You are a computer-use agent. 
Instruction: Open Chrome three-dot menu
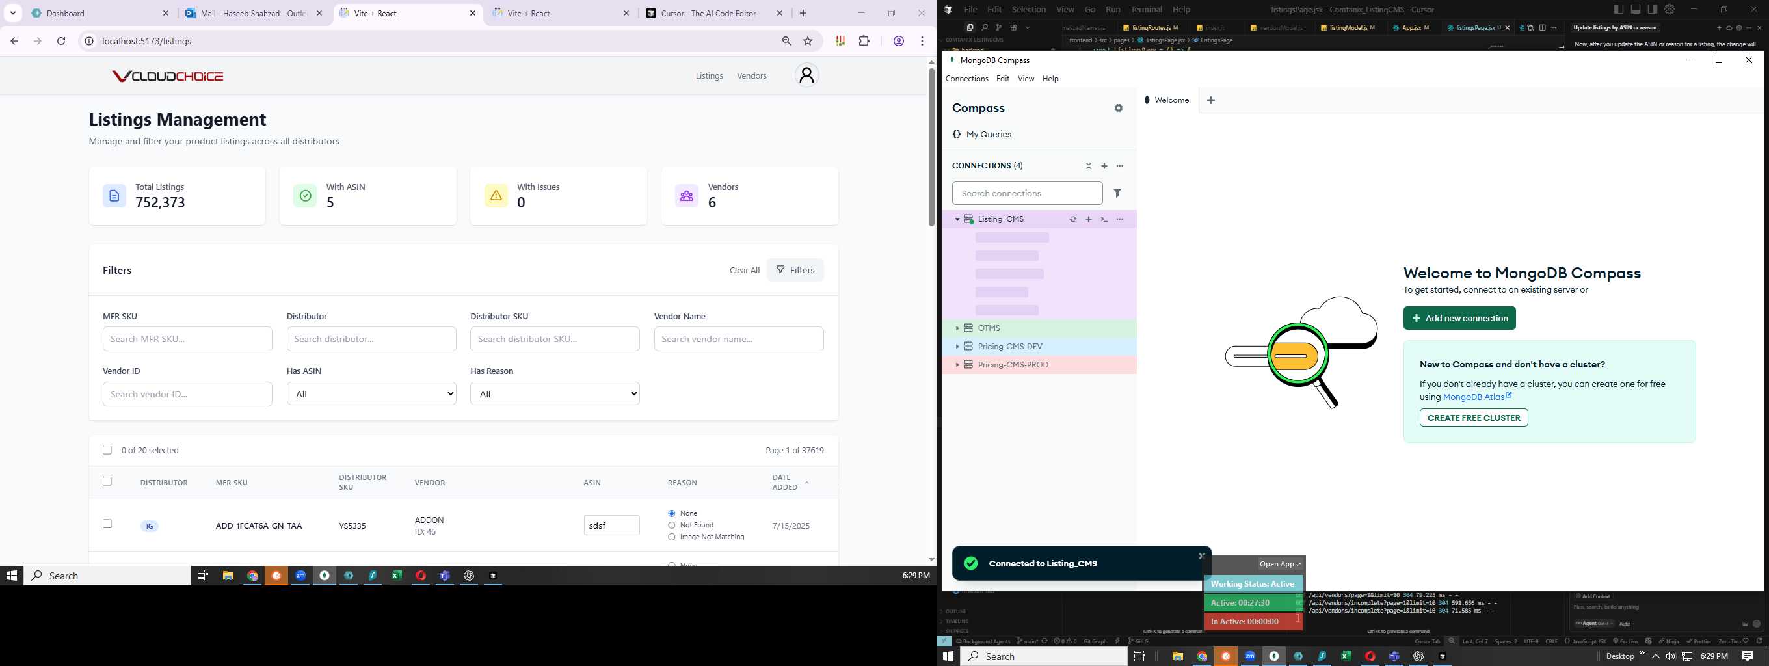pyautogui.click(x=922, y=41)
